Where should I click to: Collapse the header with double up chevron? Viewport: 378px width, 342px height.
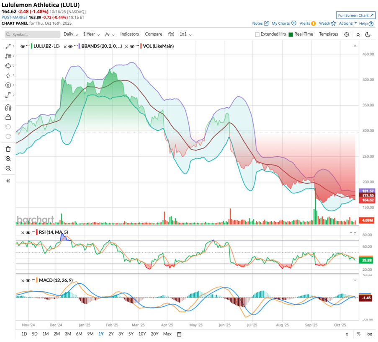coord(358,34)
